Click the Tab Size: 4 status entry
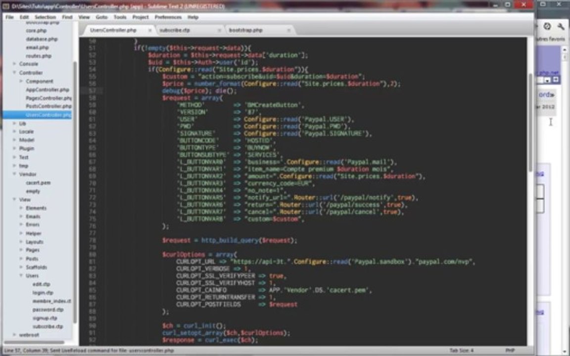Viewport: 570px width, 356px height. coord(461,351)
